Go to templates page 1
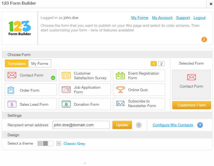 154,64
